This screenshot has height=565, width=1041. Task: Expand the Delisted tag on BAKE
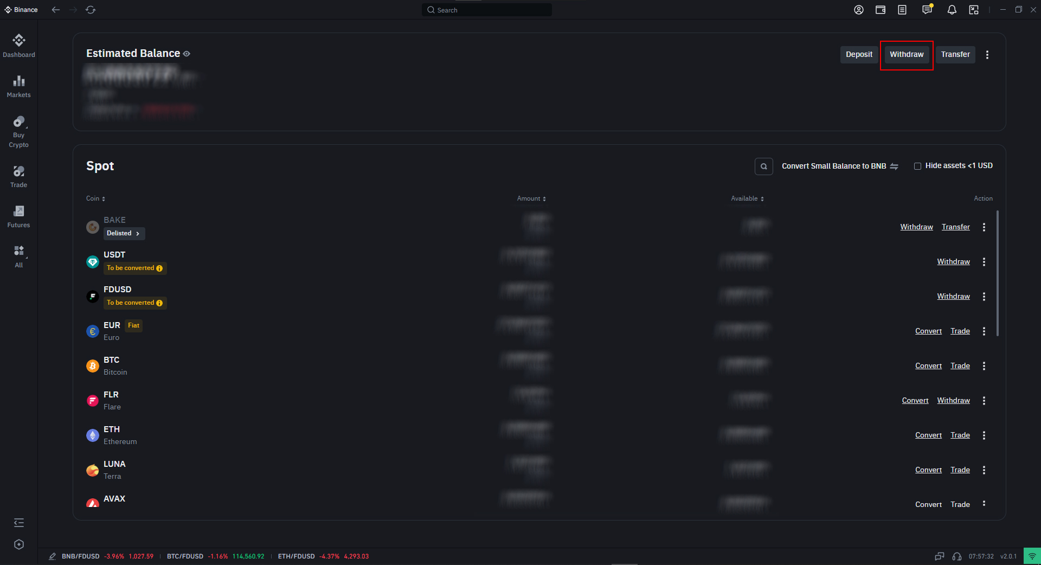pyautogui.click(x=124, y=233)
